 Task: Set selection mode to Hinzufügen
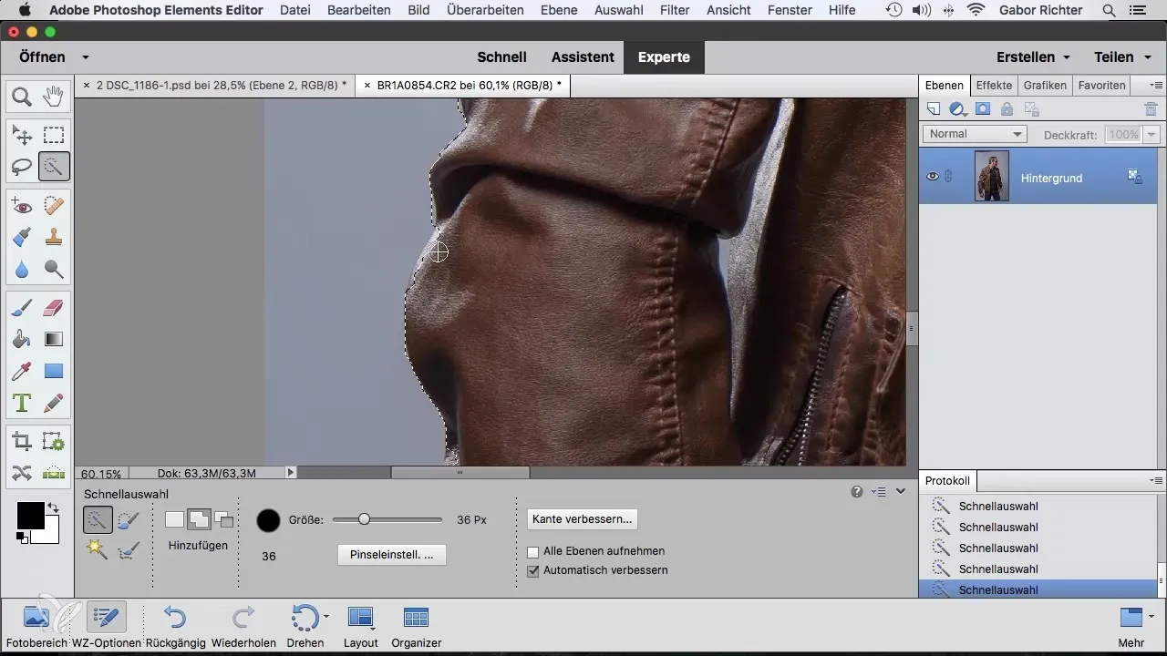199,520
